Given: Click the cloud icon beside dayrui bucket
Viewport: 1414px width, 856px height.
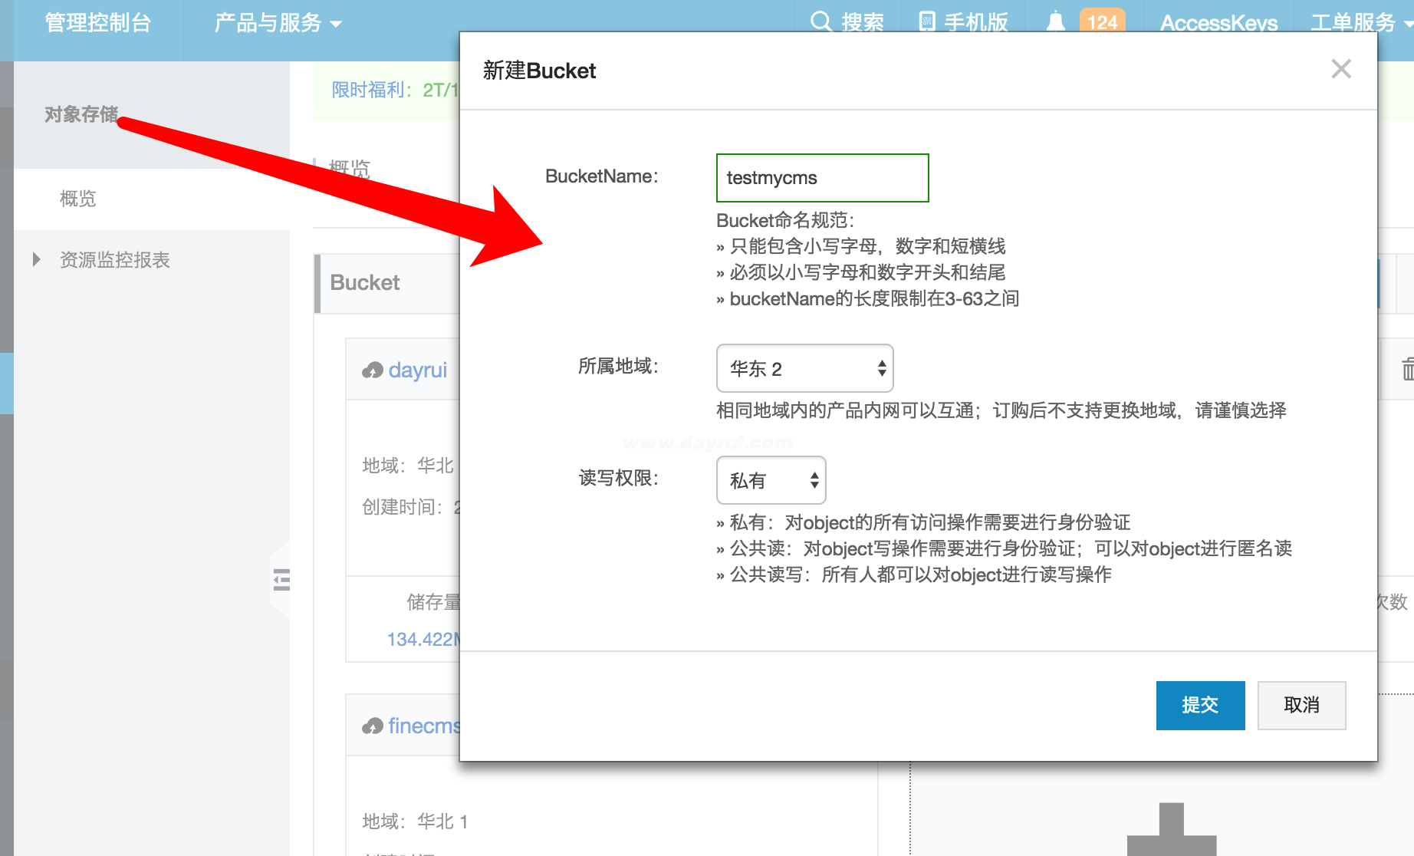Looking at the screenshot, I should click(x=373, y=370).
